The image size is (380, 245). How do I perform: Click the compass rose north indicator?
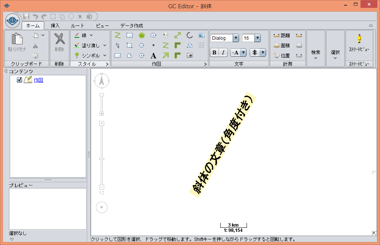[102, 81]
